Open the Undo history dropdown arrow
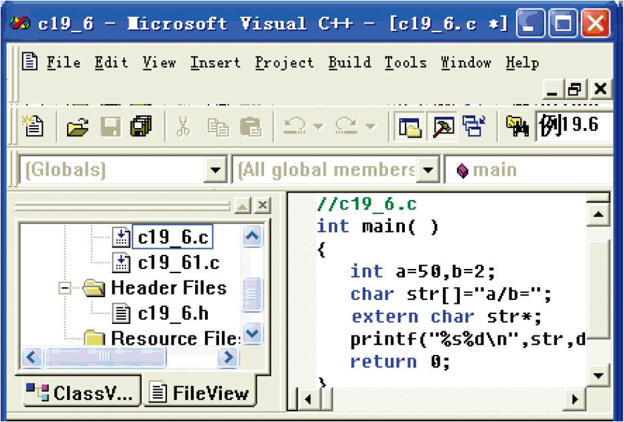Image resolution: width=624 pixels, height=422 pixels. [318, 127]
